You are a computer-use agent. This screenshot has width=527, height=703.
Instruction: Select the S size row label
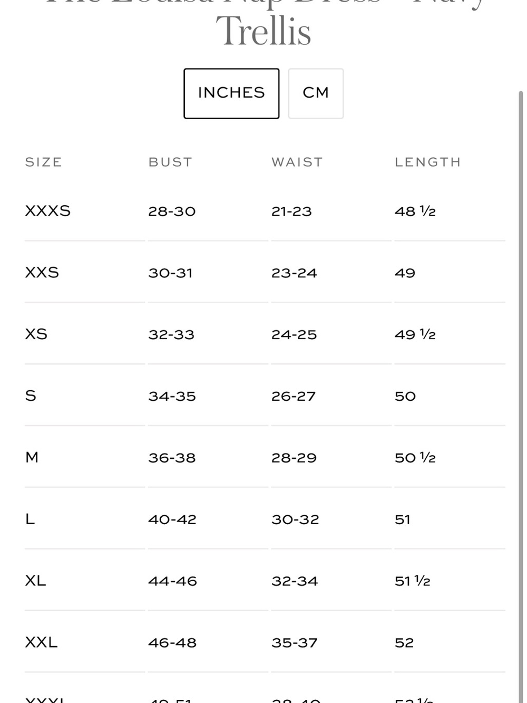(31, 396)
